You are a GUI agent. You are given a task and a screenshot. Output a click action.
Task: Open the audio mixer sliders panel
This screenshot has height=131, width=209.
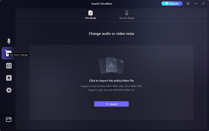(9, 66)
